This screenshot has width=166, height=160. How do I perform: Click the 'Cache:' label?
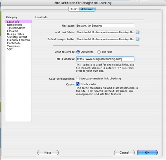(x=71, y=84)
